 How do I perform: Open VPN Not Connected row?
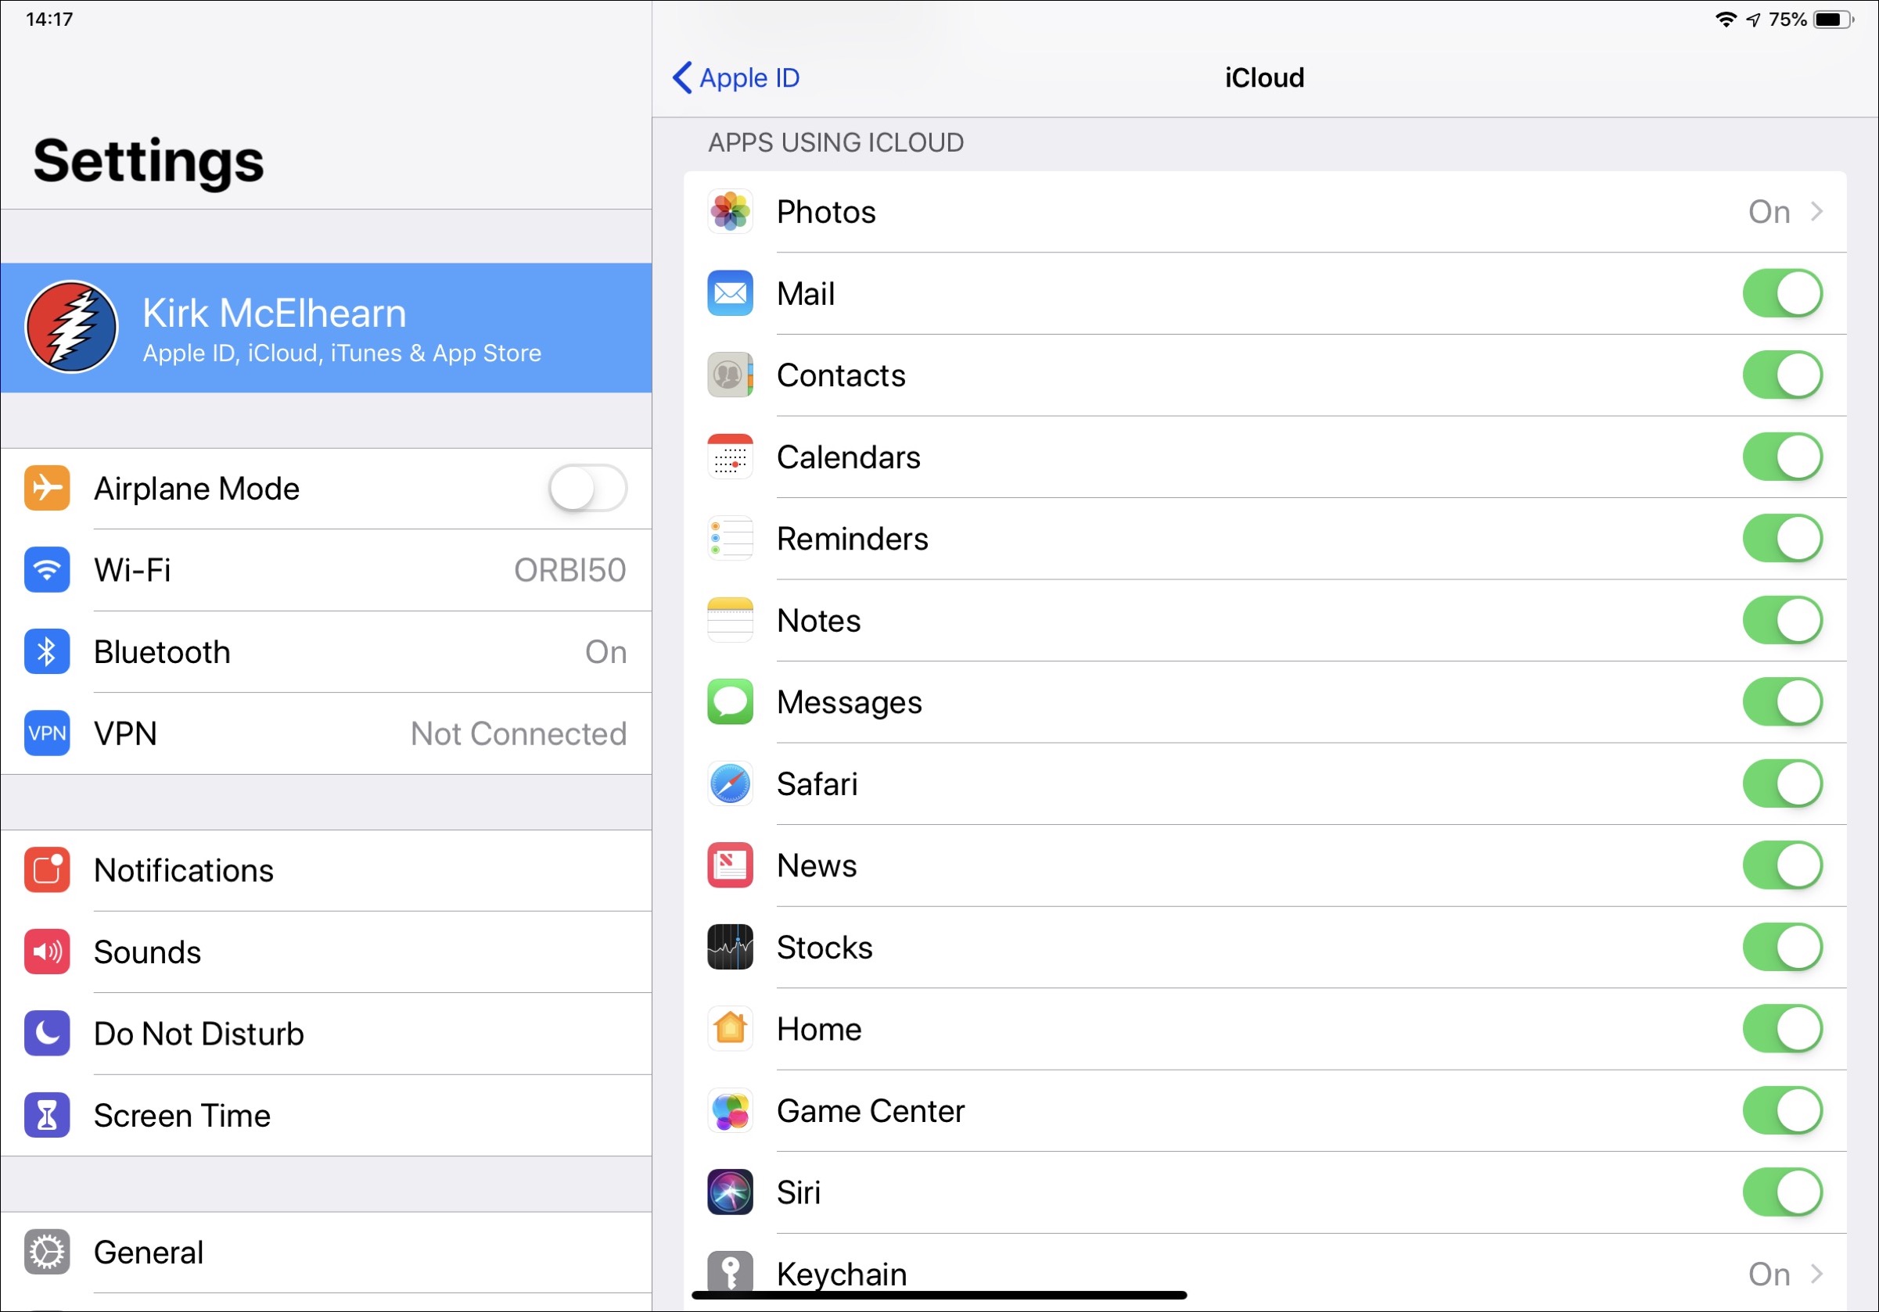coord(325,733)
